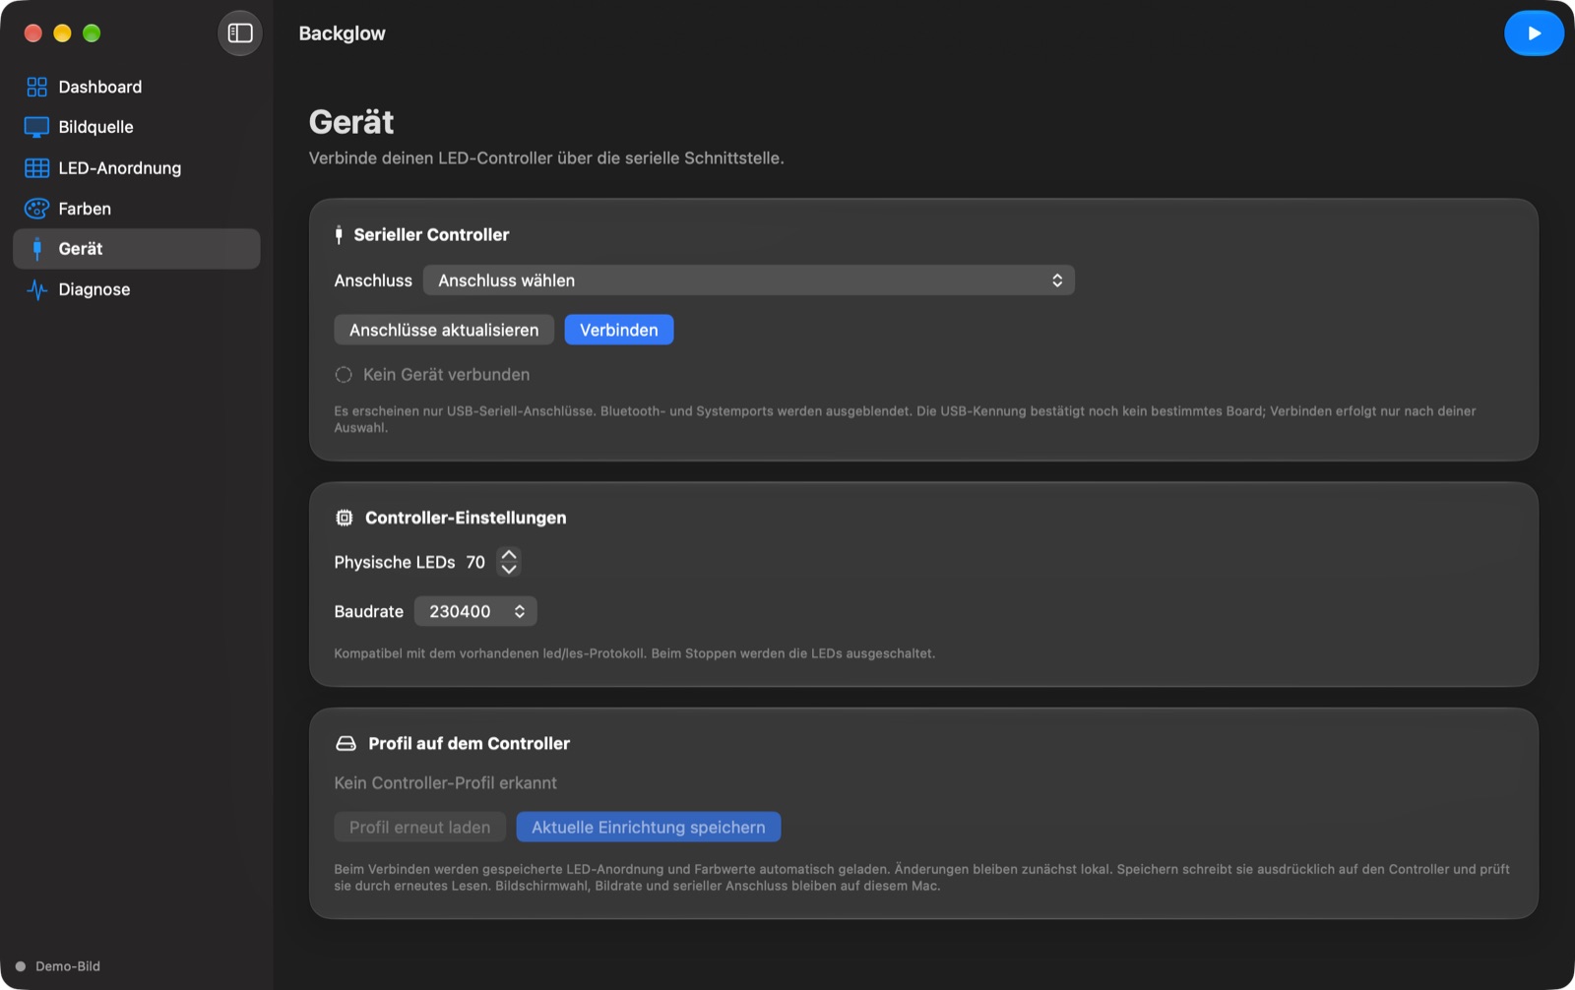Open the Dashboard section
Viewport: 1575px width, 990px height.
pos(137,87)
